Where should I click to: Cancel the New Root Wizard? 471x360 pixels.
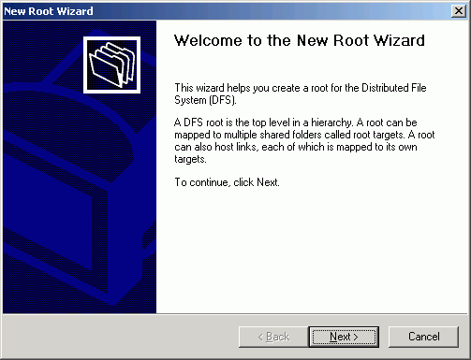pos(423,337)
